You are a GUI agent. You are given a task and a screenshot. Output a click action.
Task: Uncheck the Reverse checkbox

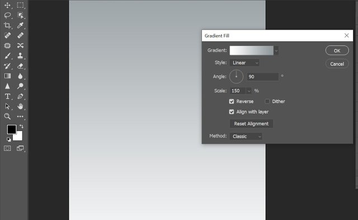232,101
